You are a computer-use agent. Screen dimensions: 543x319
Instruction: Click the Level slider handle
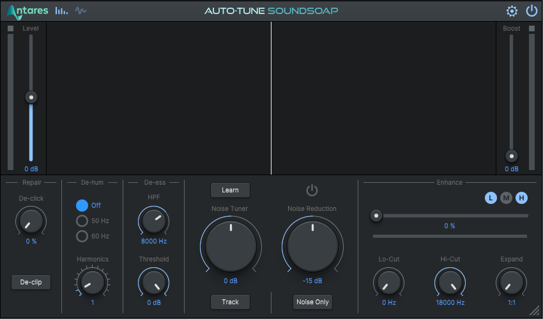pos(31,97)
